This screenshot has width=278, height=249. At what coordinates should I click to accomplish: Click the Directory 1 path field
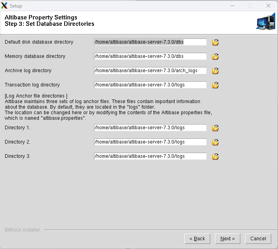coord(150,128)
